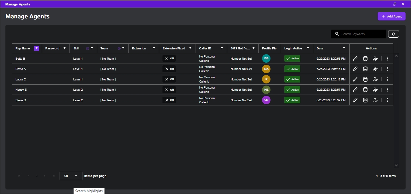The width and height of the screenshot is (411, 194).
Task: Toggle Active login status for Laura C
Action: click(x=292, y=79)
